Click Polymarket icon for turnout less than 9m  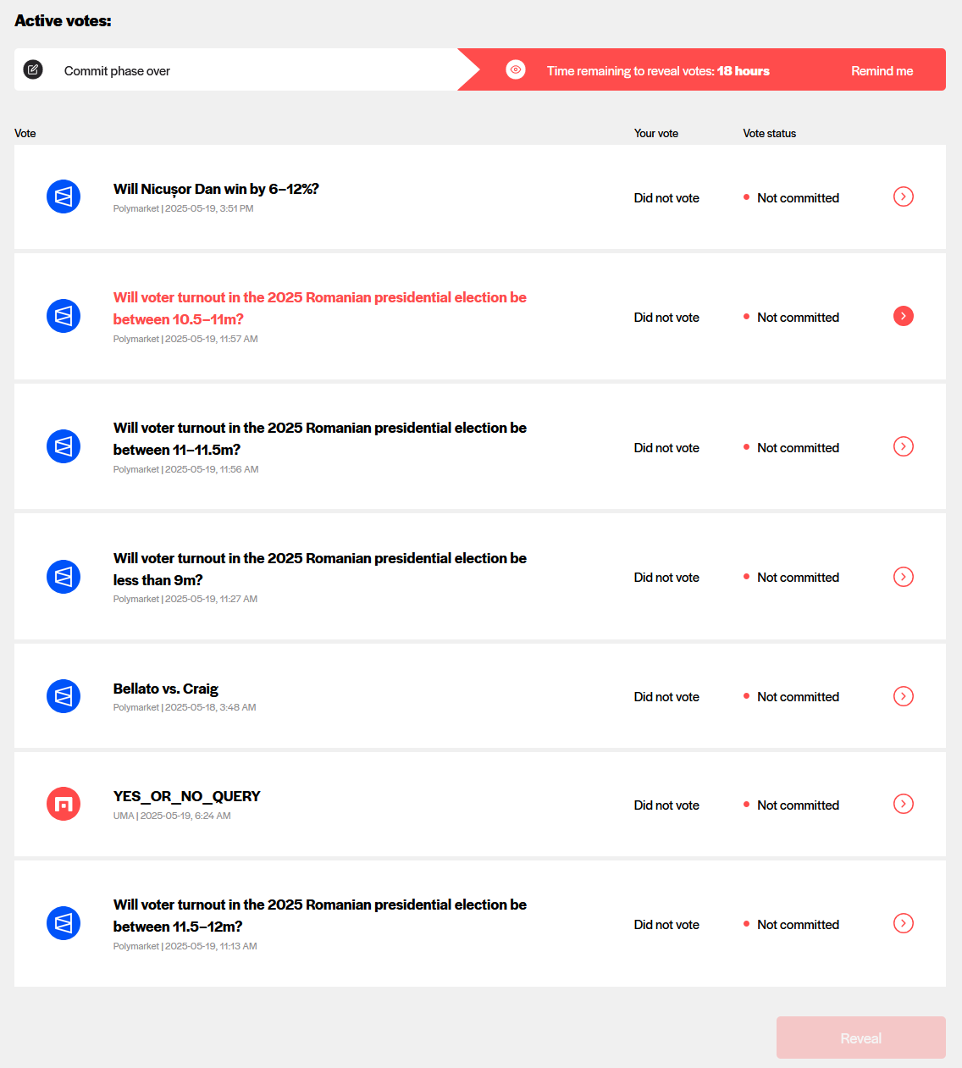(64, 577)
